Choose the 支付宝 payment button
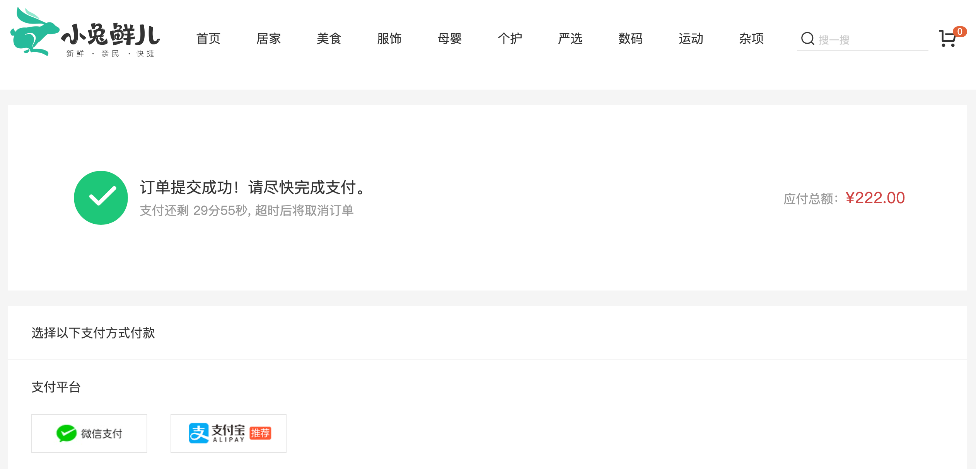Image resolution: width=976 pixels, height=469 pixels. pos(229,433)
